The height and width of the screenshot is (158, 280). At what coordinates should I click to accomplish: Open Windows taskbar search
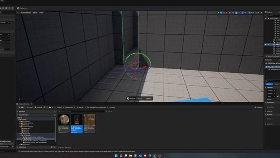pyautogui.click(x=121, y=156)
